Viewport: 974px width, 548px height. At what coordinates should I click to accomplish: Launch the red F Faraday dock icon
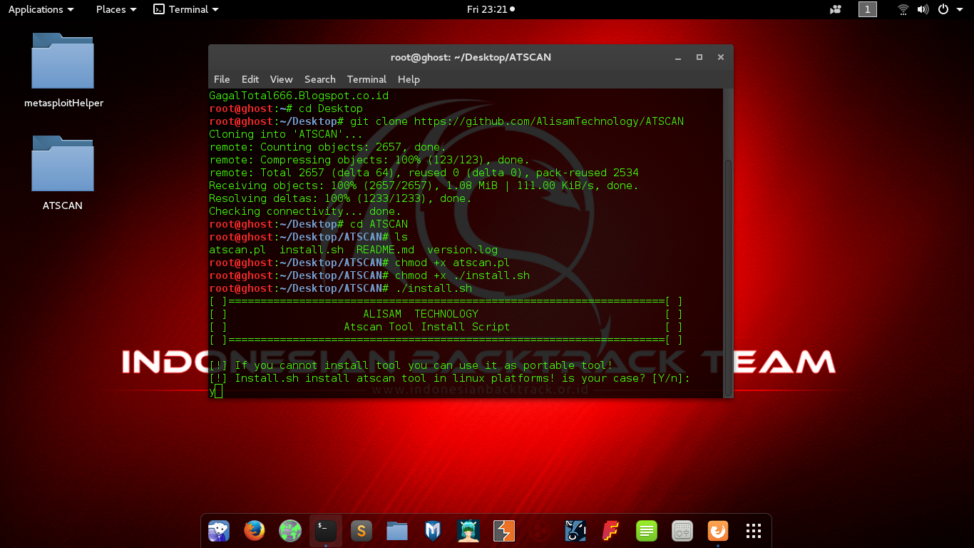coord(611,531)
